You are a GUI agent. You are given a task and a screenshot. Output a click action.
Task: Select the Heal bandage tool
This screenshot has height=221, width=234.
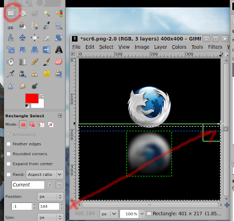click(47, 74)
